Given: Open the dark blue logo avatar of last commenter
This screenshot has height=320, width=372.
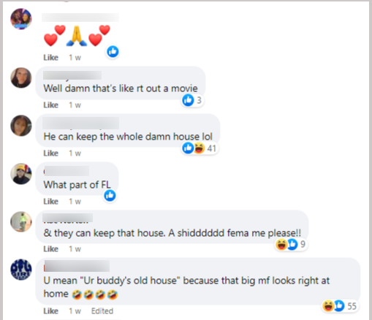Looking at the screenshot, I should [x=21, y=270].
